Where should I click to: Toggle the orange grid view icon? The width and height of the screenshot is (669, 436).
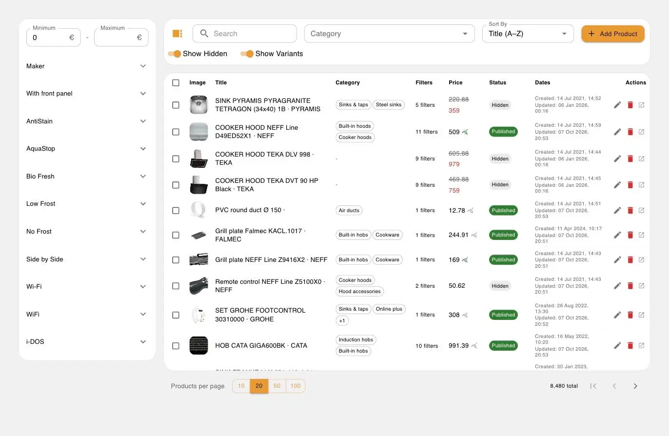pyautogui.click(x=177, y=34)
